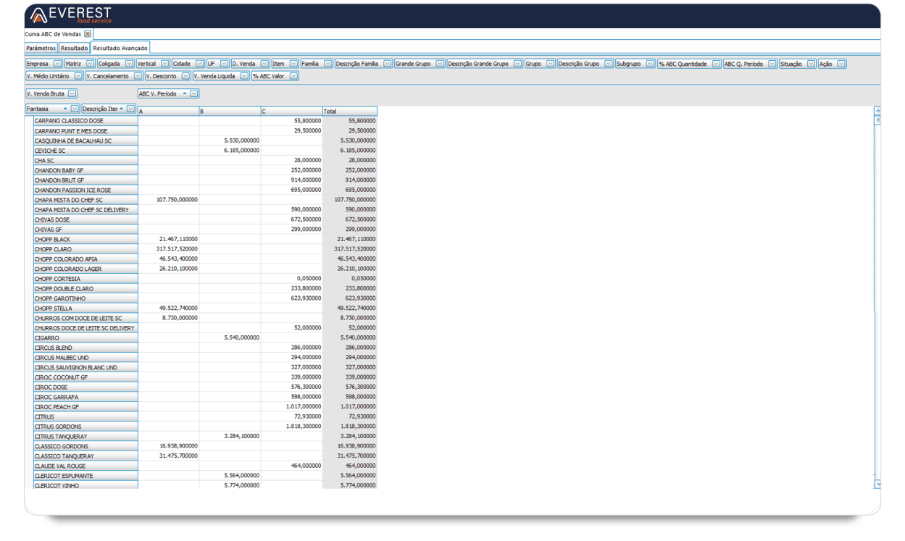Viewport: 905px width, 541px height.
Task: Open the V. Médio Unitário filter arrow
Action: coord(78,76)
